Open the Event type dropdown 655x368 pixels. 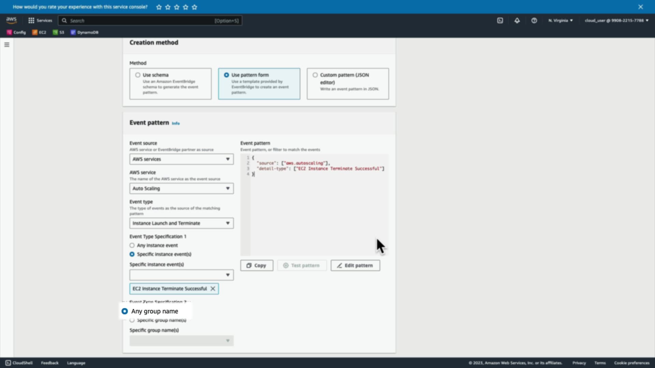(x=181, y=223)
